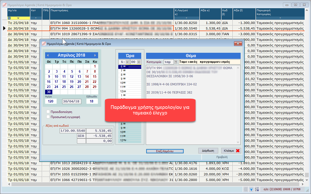
Task: Select April 1 in the calendar
Action: 95,67
